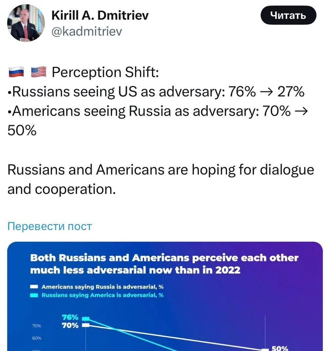Click the Читать follow button

pyautogui.click(x=288, y=15)
